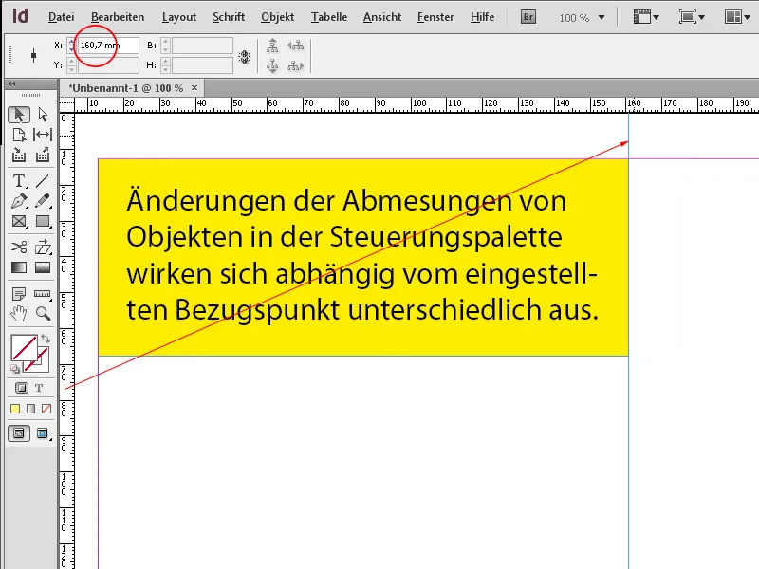Viewport: 759px width, 569px height.
Task: Click the Fill color box
Action: tap(25, 348)
